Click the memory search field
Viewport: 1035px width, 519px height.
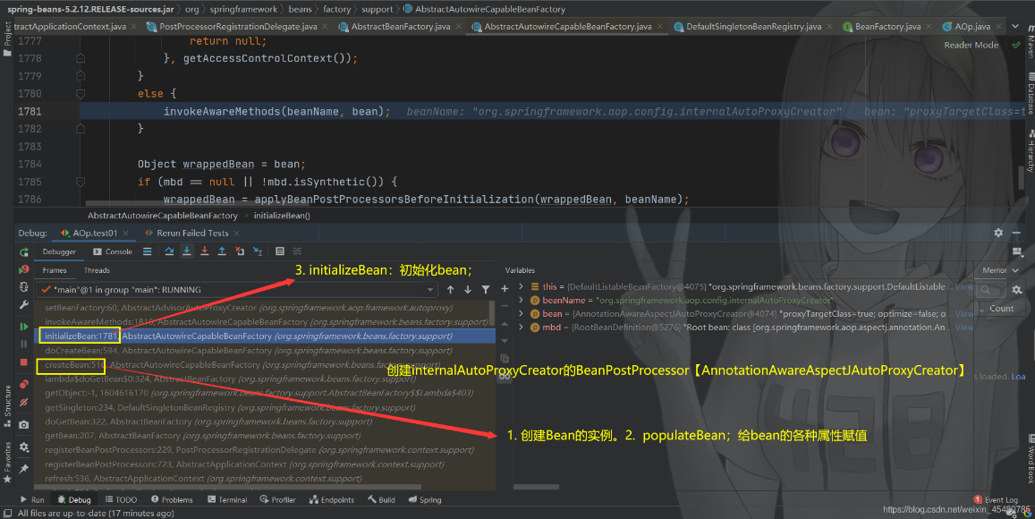[989, 290]
